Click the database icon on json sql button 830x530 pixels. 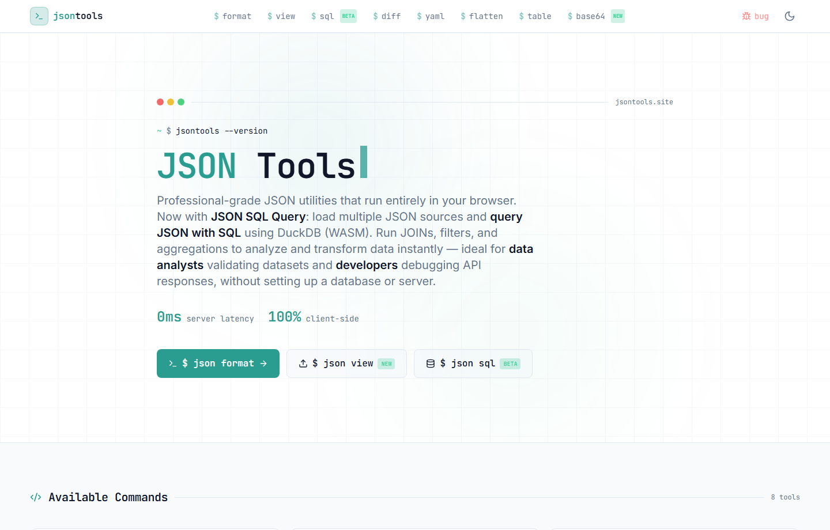click(431, 364)
